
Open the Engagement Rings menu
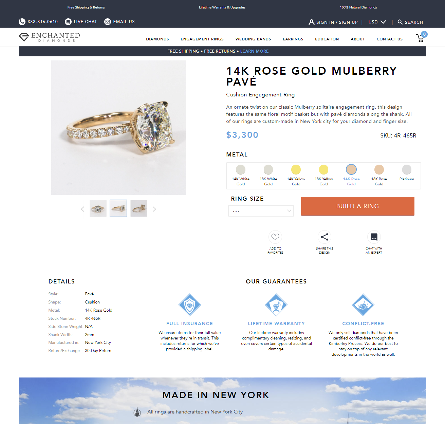coord(202,39)
